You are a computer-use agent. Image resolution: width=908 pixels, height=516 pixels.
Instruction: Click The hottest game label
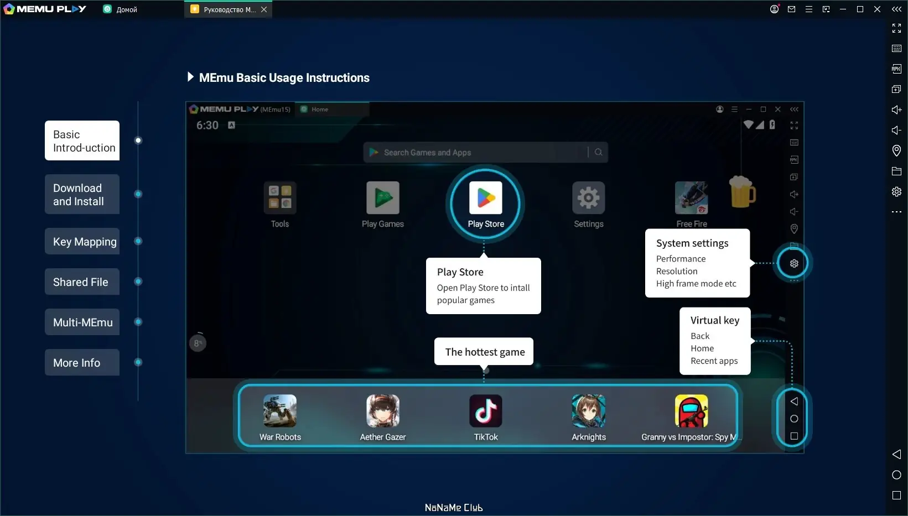[485, 352]
